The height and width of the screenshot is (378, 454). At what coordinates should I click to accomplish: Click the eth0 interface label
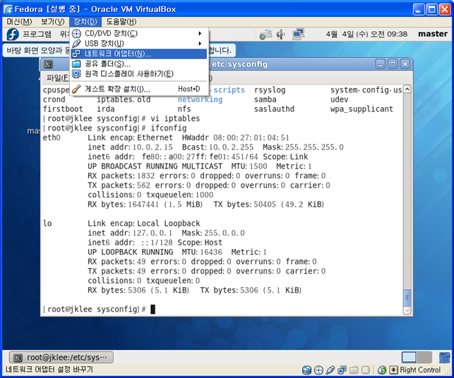point(52,138)
